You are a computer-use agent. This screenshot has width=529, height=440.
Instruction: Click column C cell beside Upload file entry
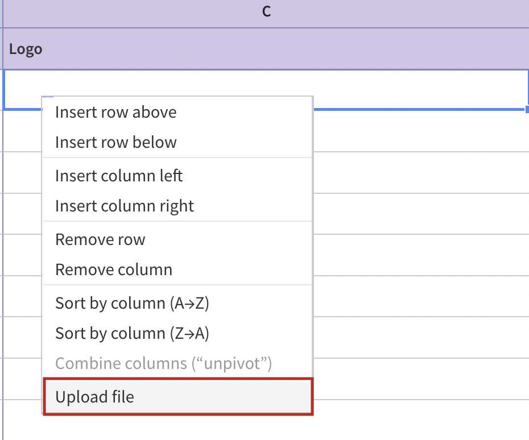(421, 379)
